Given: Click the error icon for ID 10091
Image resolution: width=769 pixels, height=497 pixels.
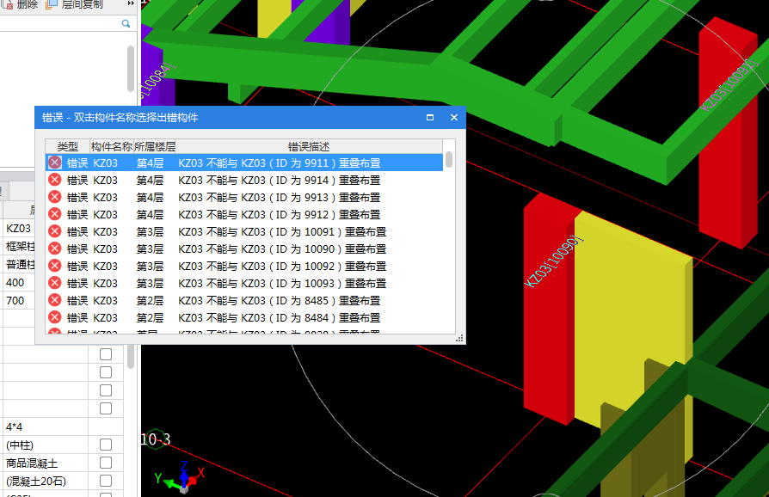Looking at the screenshot, I should [55, 231].
